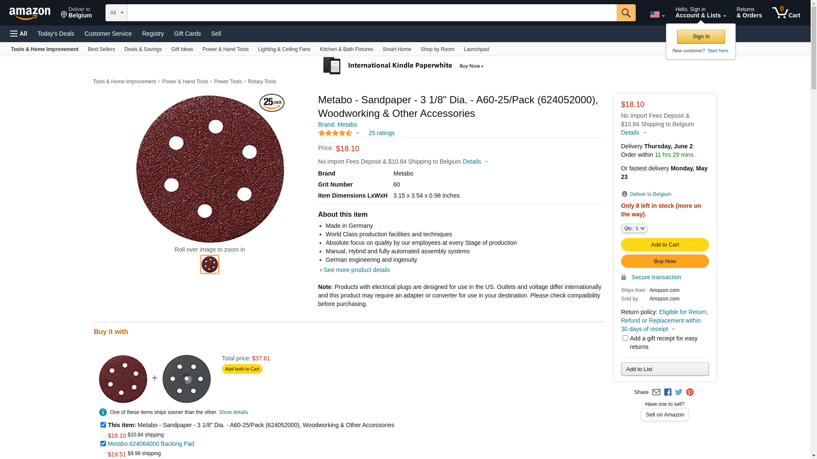Open the country flag language selector
The image size is (817, 459).
[x=657, y=14]
